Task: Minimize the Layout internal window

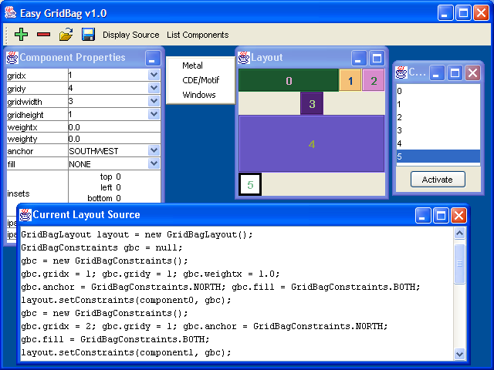Action: click(359, 58)
